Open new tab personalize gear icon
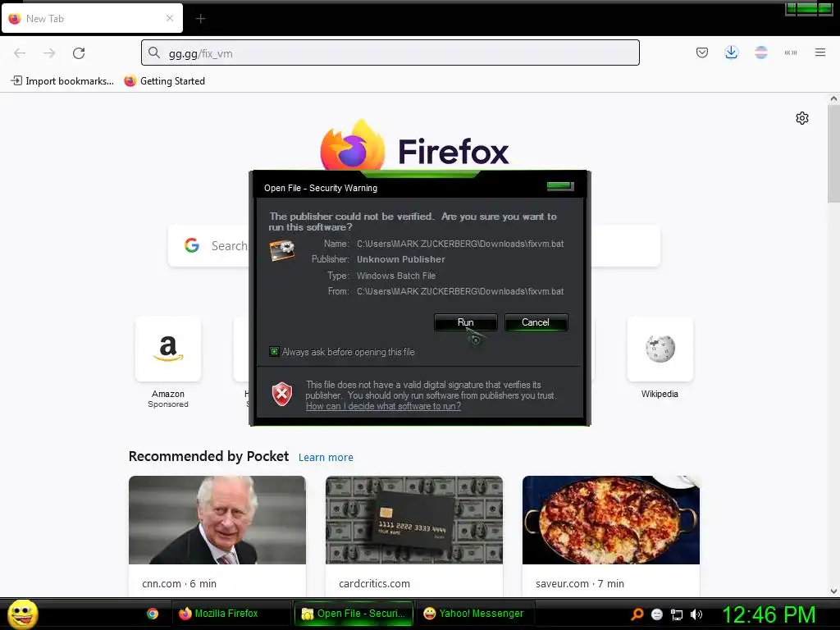840x630 pixels. (802, 118)
